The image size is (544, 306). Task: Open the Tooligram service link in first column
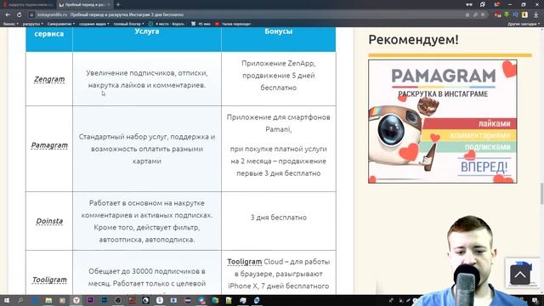click(49, 280)
